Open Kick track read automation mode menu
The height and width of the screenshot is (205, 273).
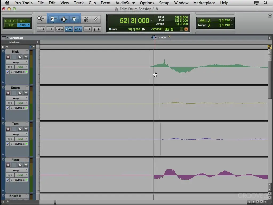tap(21, 67)
